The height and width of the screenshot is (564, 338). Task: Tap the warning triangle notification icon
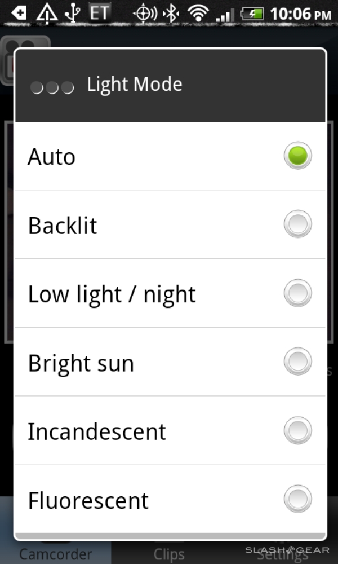coord(47,14)
